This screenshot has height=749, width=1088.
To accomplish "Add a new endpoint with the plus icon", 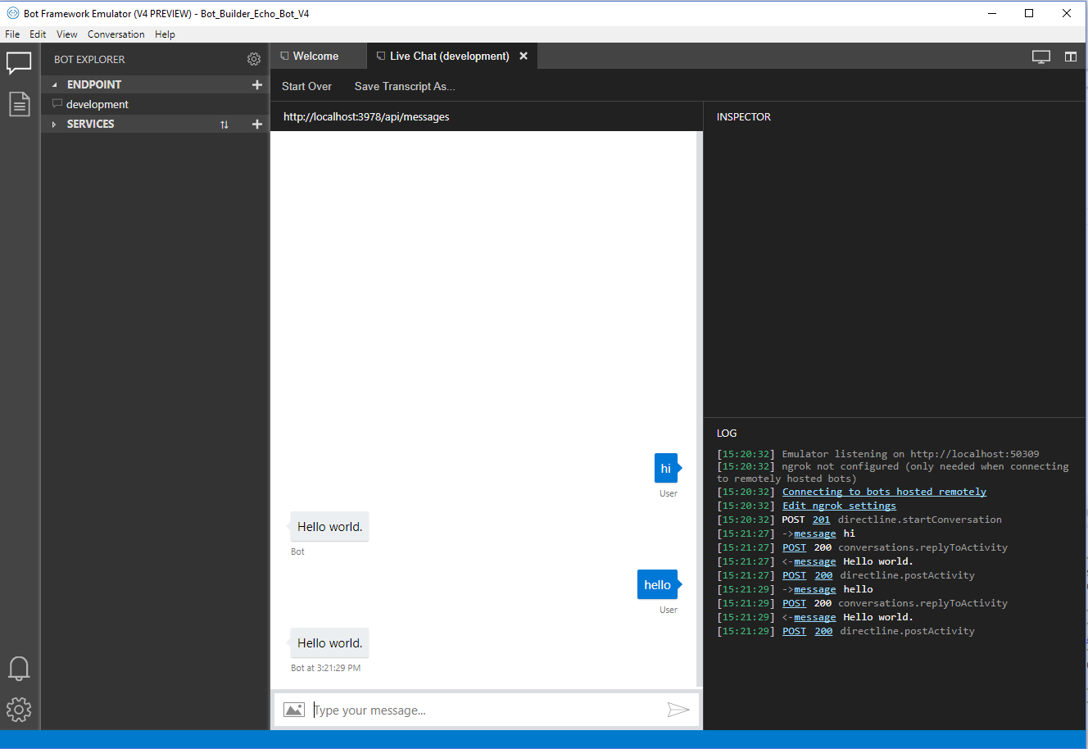I will tap(257, 84).
